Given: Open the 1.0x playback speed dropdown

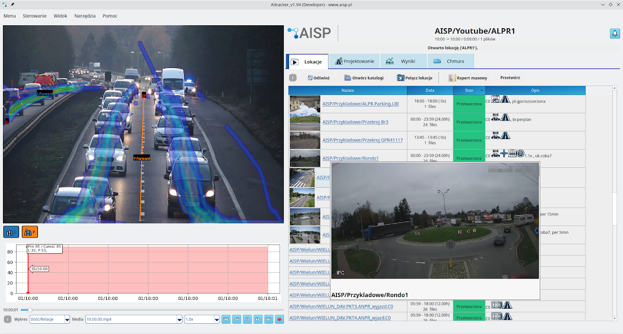Looking at the screenshot, I should tap(202, 319).
